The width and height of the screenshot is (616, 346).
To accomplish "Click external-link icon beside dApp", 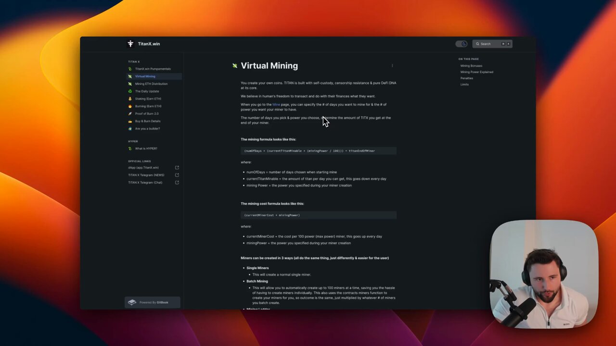I will (177, 168).
